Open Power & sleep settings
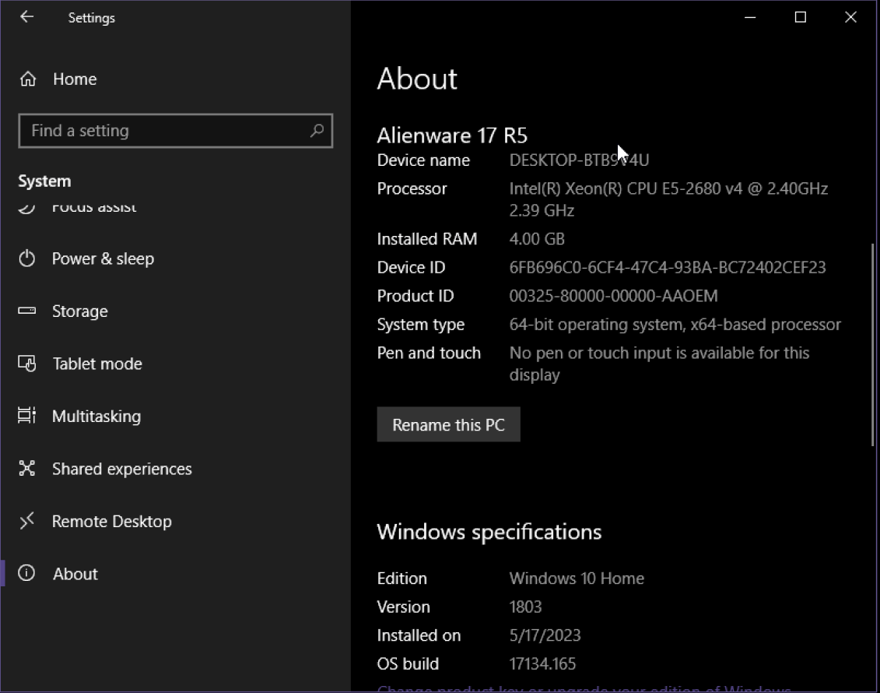The width and height of the screenshot is (880, 693). [x=103, y=259]
